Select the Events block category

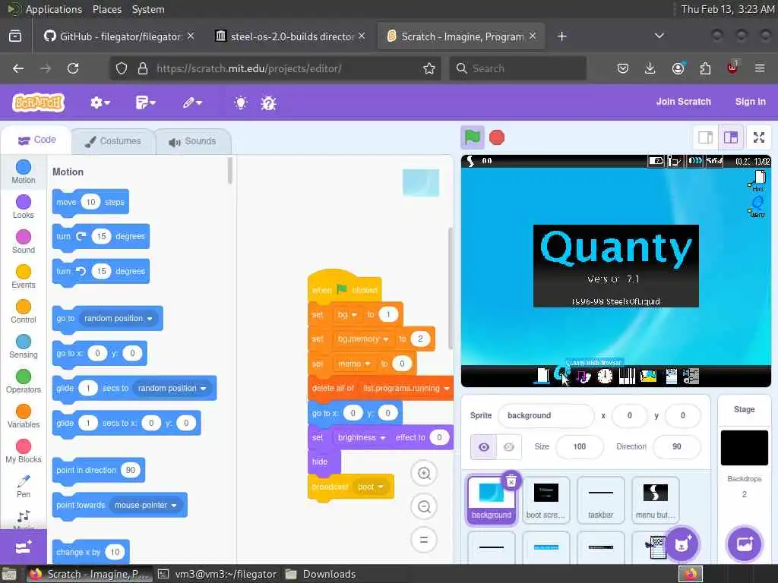click(x=24, y=276)
